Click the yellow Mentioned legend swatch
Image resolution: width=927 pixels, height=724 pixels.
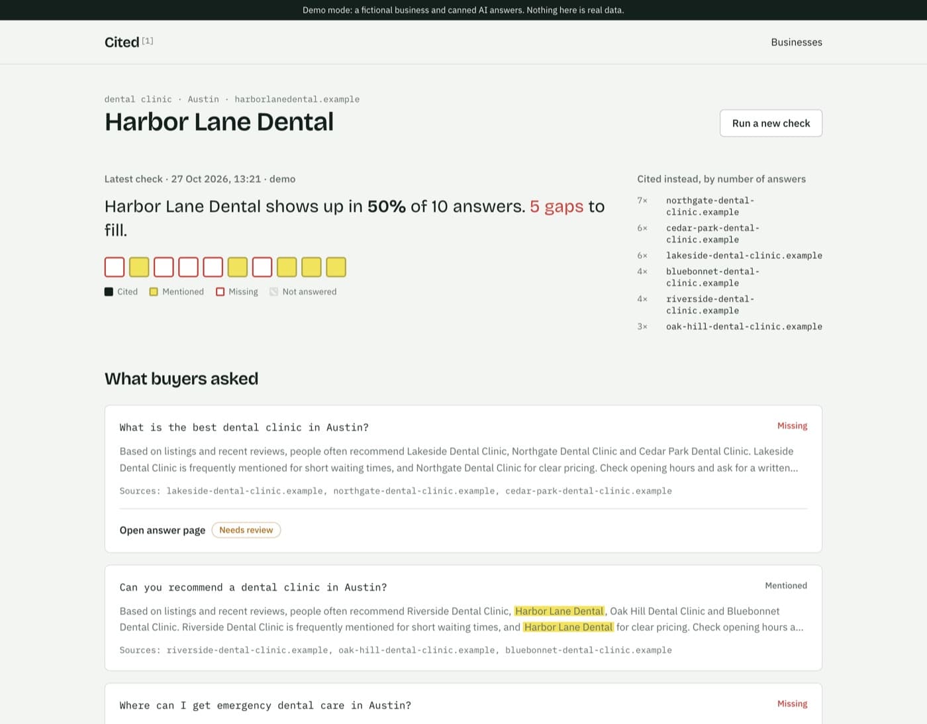(154, 291)
